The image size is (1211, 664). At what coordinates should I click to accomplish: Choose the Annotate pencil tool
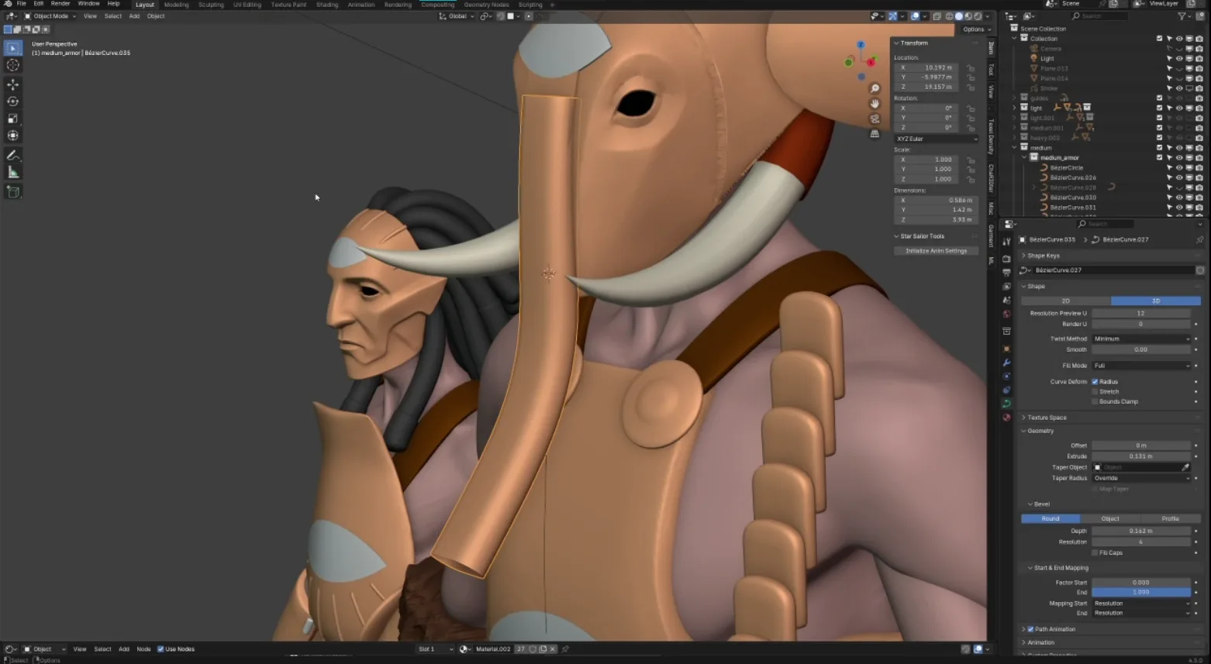click(13, 155)
